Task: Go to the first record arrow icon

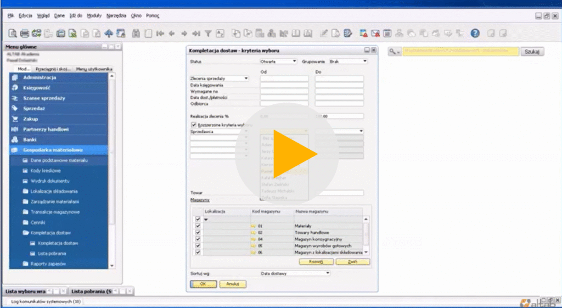Action: (160, 33)
